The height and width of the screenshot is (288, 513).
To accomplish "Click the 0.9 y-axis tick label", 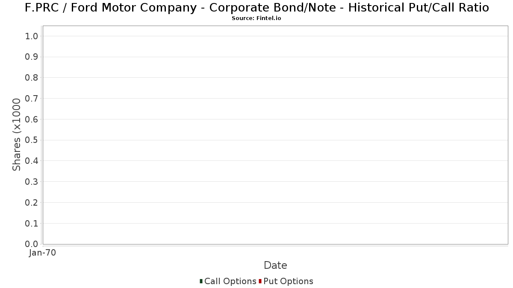I will tap(32, 57).
